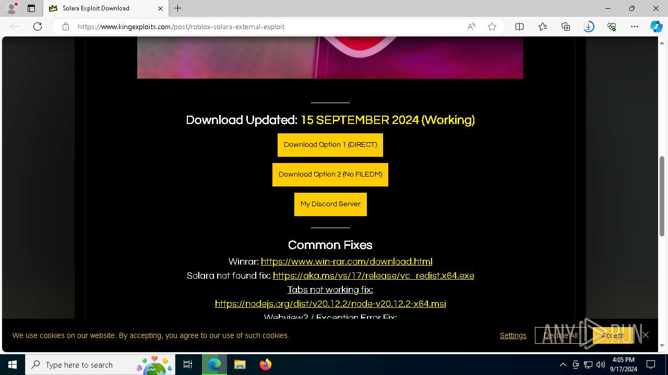Open the clock and calendar flyout
Image resolution: width=668 pixels, height=375 pixels.
(624, 365)
